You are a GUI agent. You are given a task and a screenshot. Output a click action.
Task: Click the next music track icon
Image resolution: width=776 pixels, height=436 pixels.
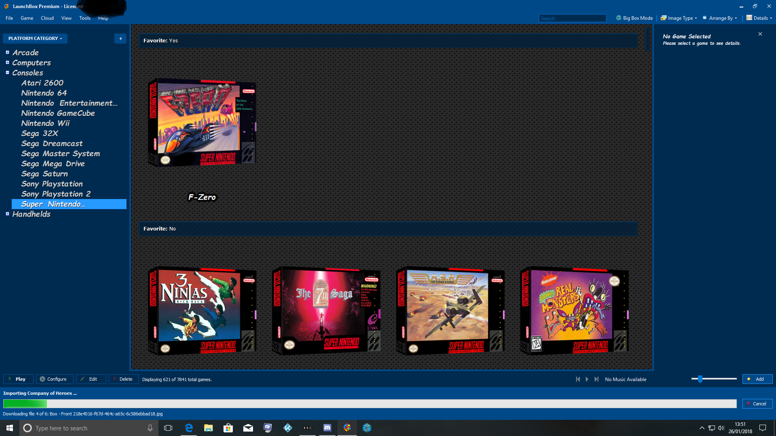(597, 379)
